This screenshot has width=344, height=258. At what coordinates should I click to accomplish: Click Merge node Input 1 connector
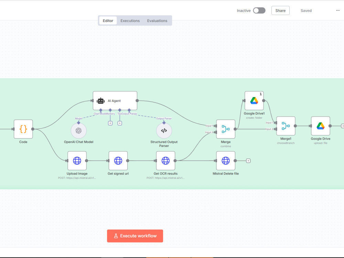coord(216,126)
